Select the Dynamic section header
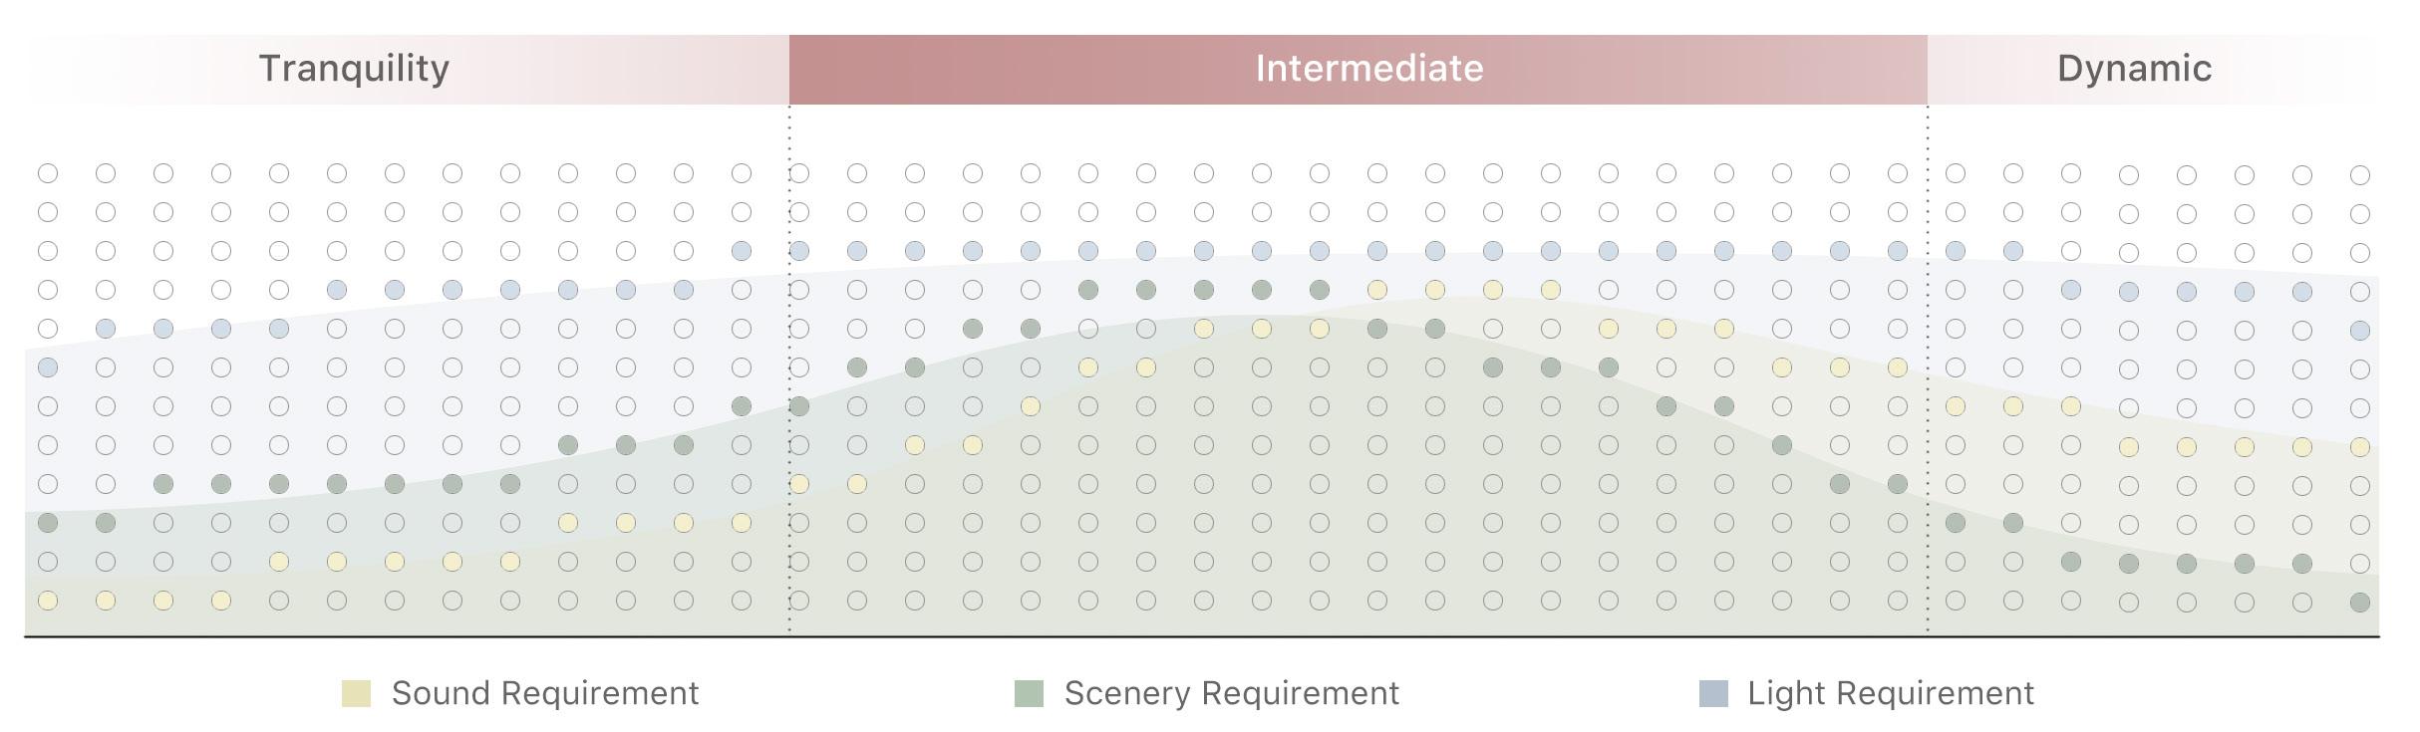The height and width of the screenshot is (732, 2420). [2134, 69]
